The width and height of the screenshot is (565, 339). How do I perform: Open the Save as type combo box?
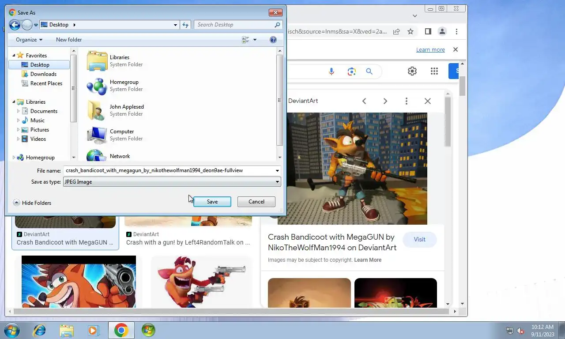pos(172,181)
